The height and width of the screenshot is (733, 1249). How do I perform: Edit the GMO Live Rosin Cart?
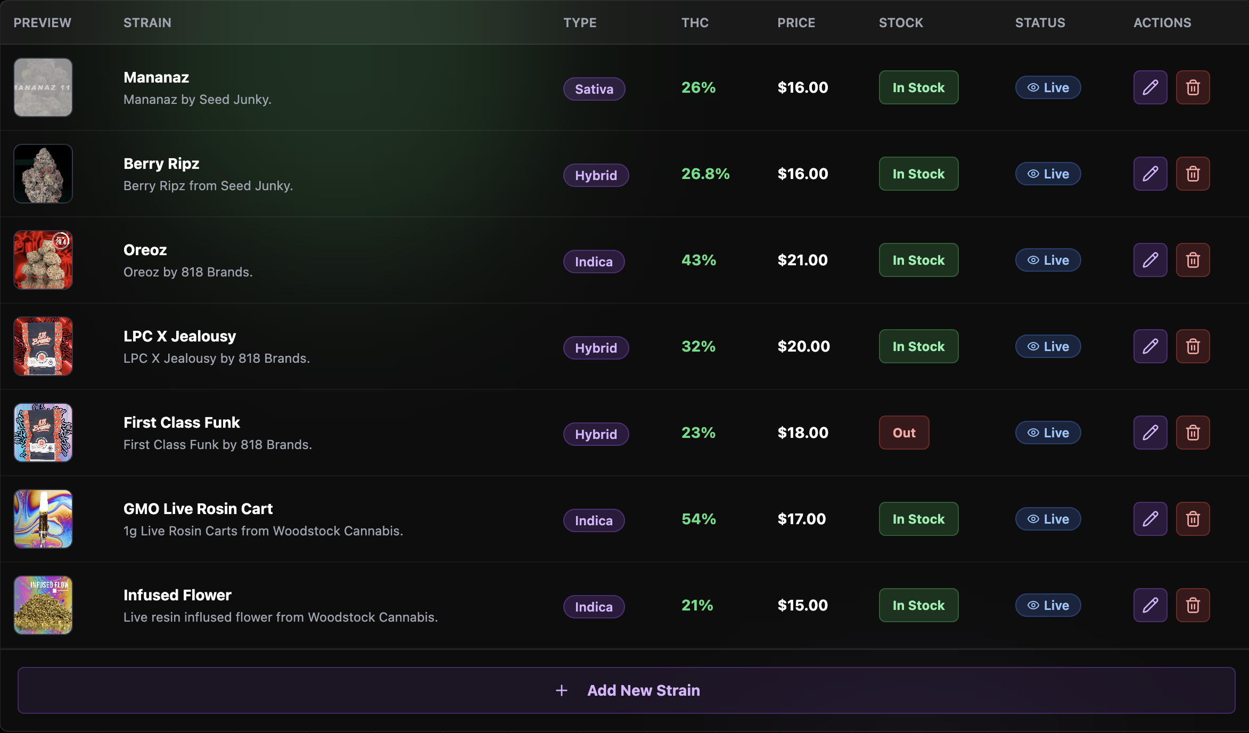[x=1150, y=519]
